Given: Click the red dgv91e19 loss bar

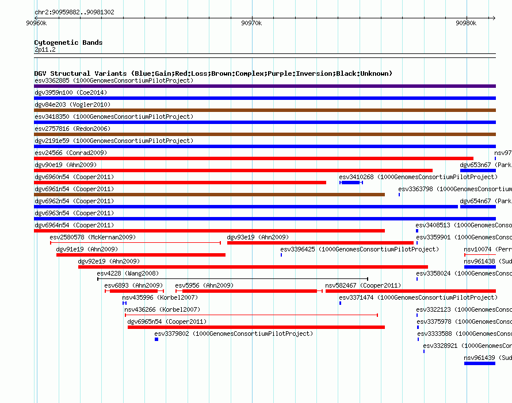Looking at the screenshot, I should pyautogui.click(x=141, y=255).
